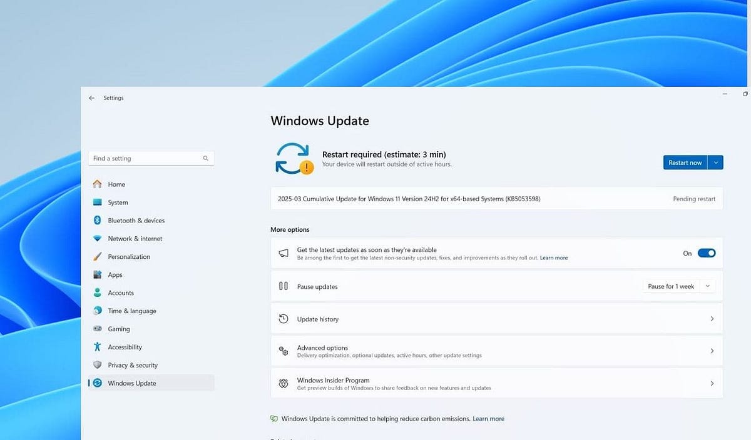Click the Advanced options gear icon
This screenshot has height=440, width=751.
[284, 351]
